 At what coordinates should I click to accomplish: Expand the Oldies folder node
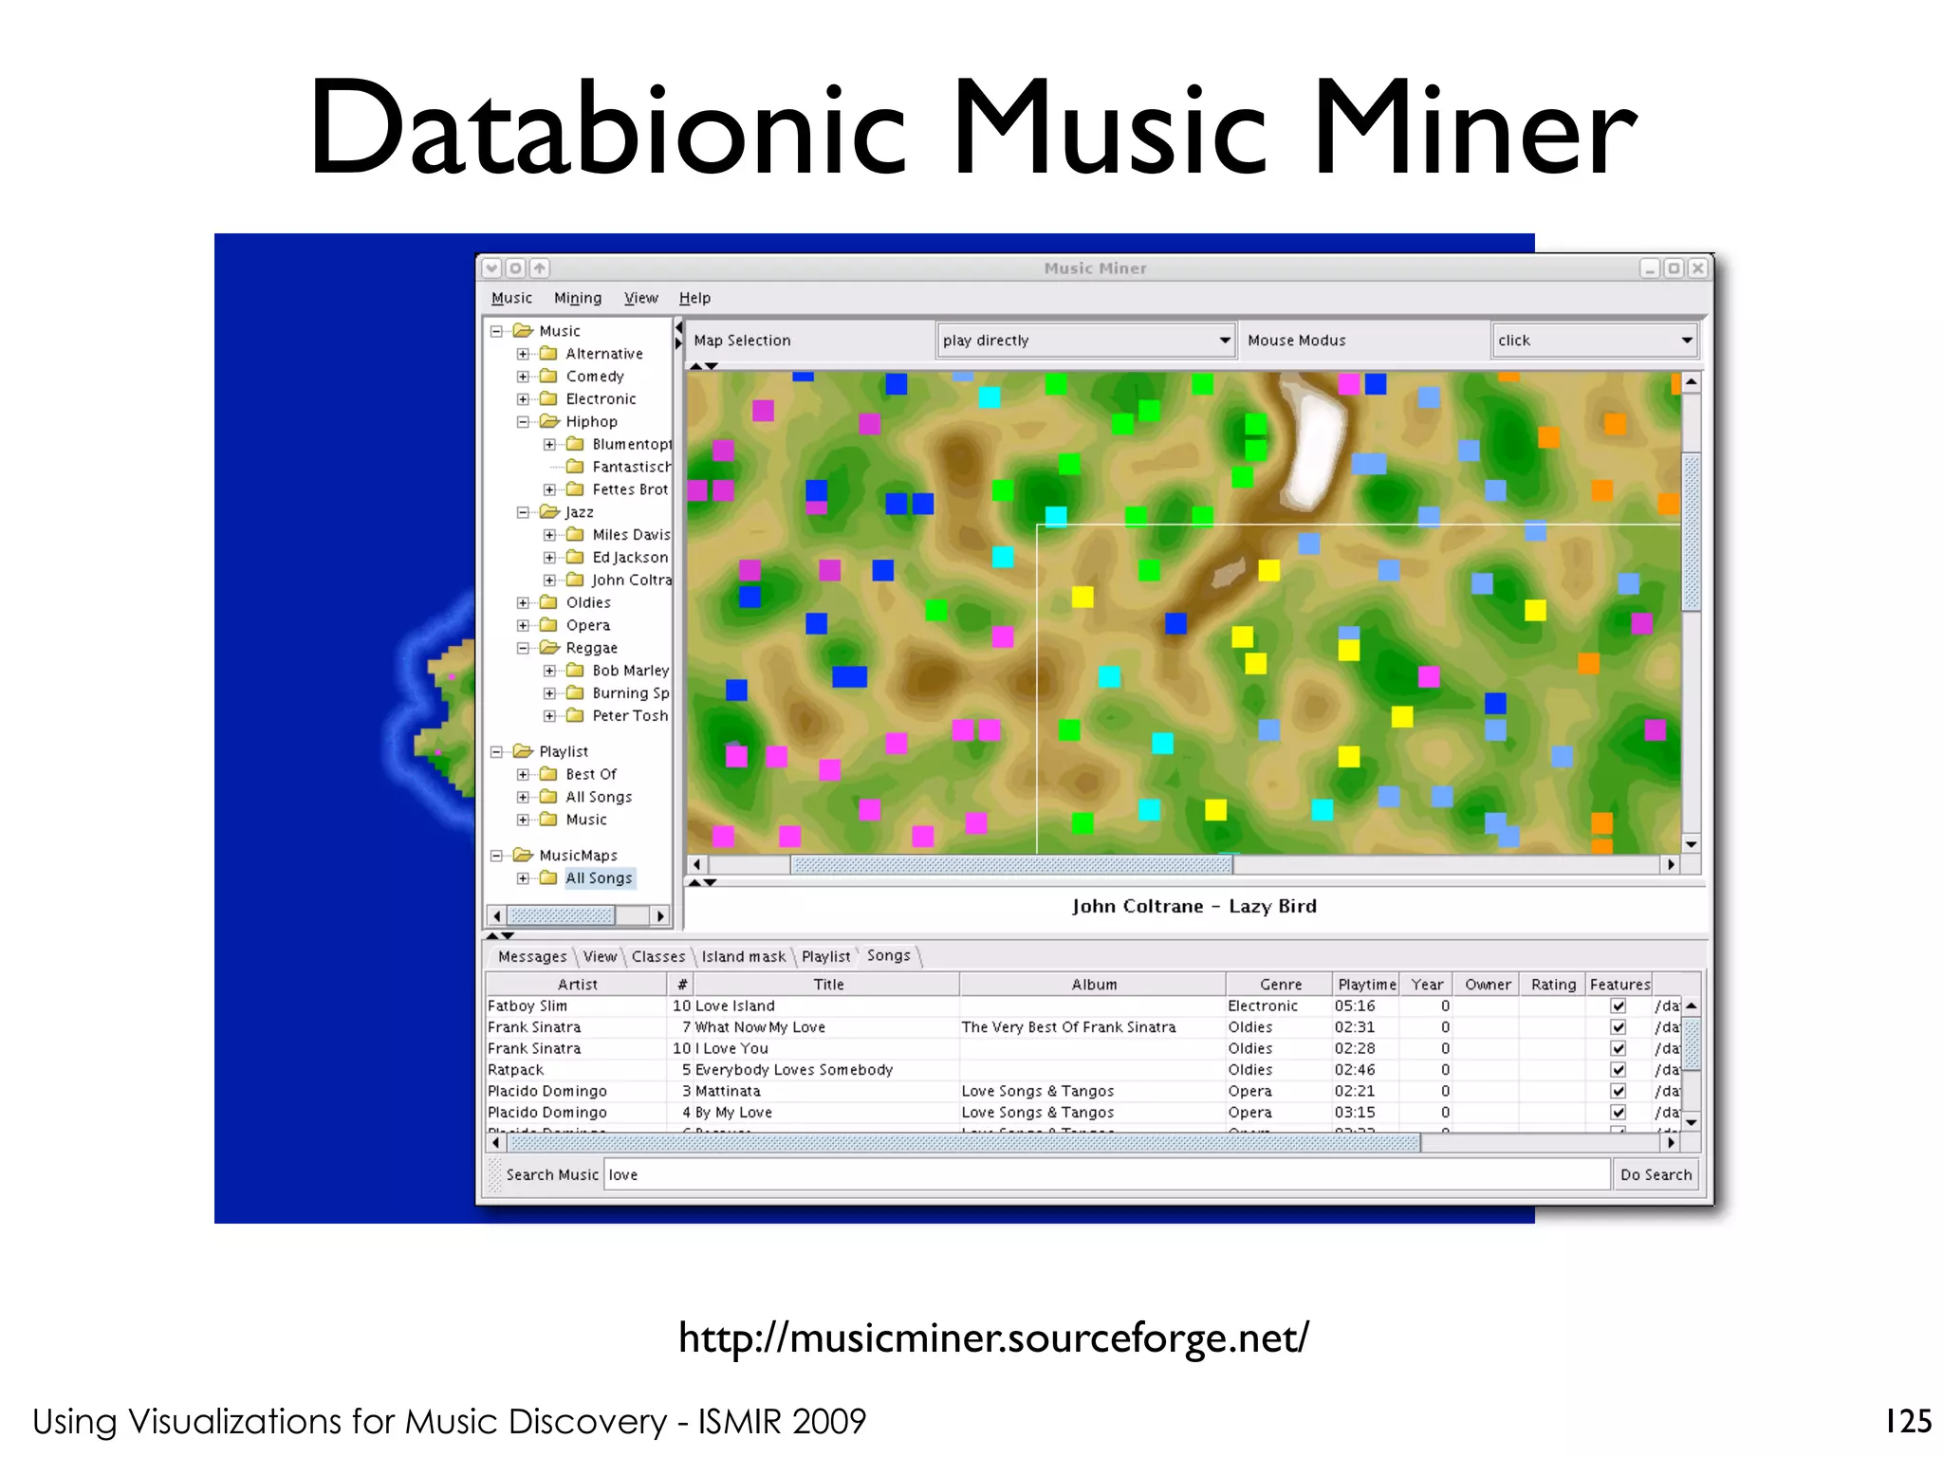click(x=523, y=602)
